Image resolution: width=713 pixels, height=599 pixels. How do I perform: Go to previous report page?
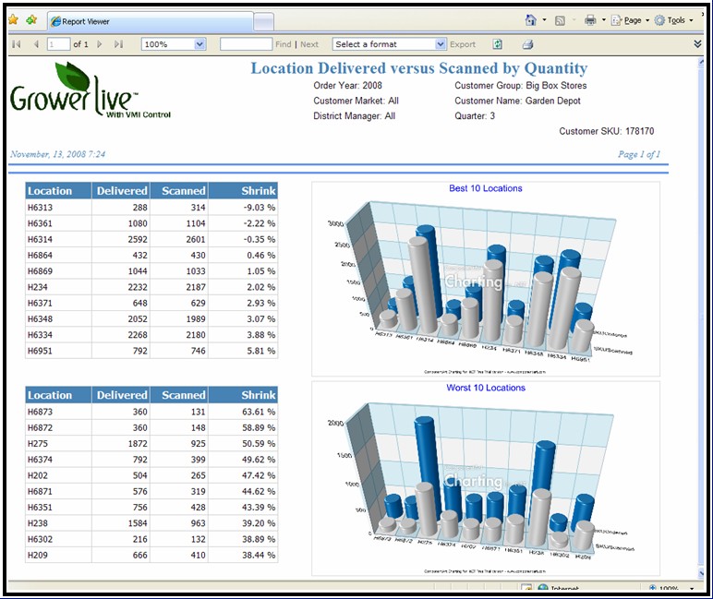pyautogui.click(x=35, y=44)
